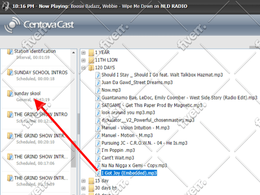Open the 11TH LION folder label
The image size is (260, 195).
pyautogui.click(x=106, y=60)
